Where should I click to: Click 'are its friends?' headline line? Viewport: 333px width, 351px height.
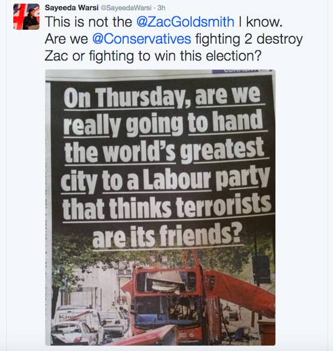tap(167, 235)
